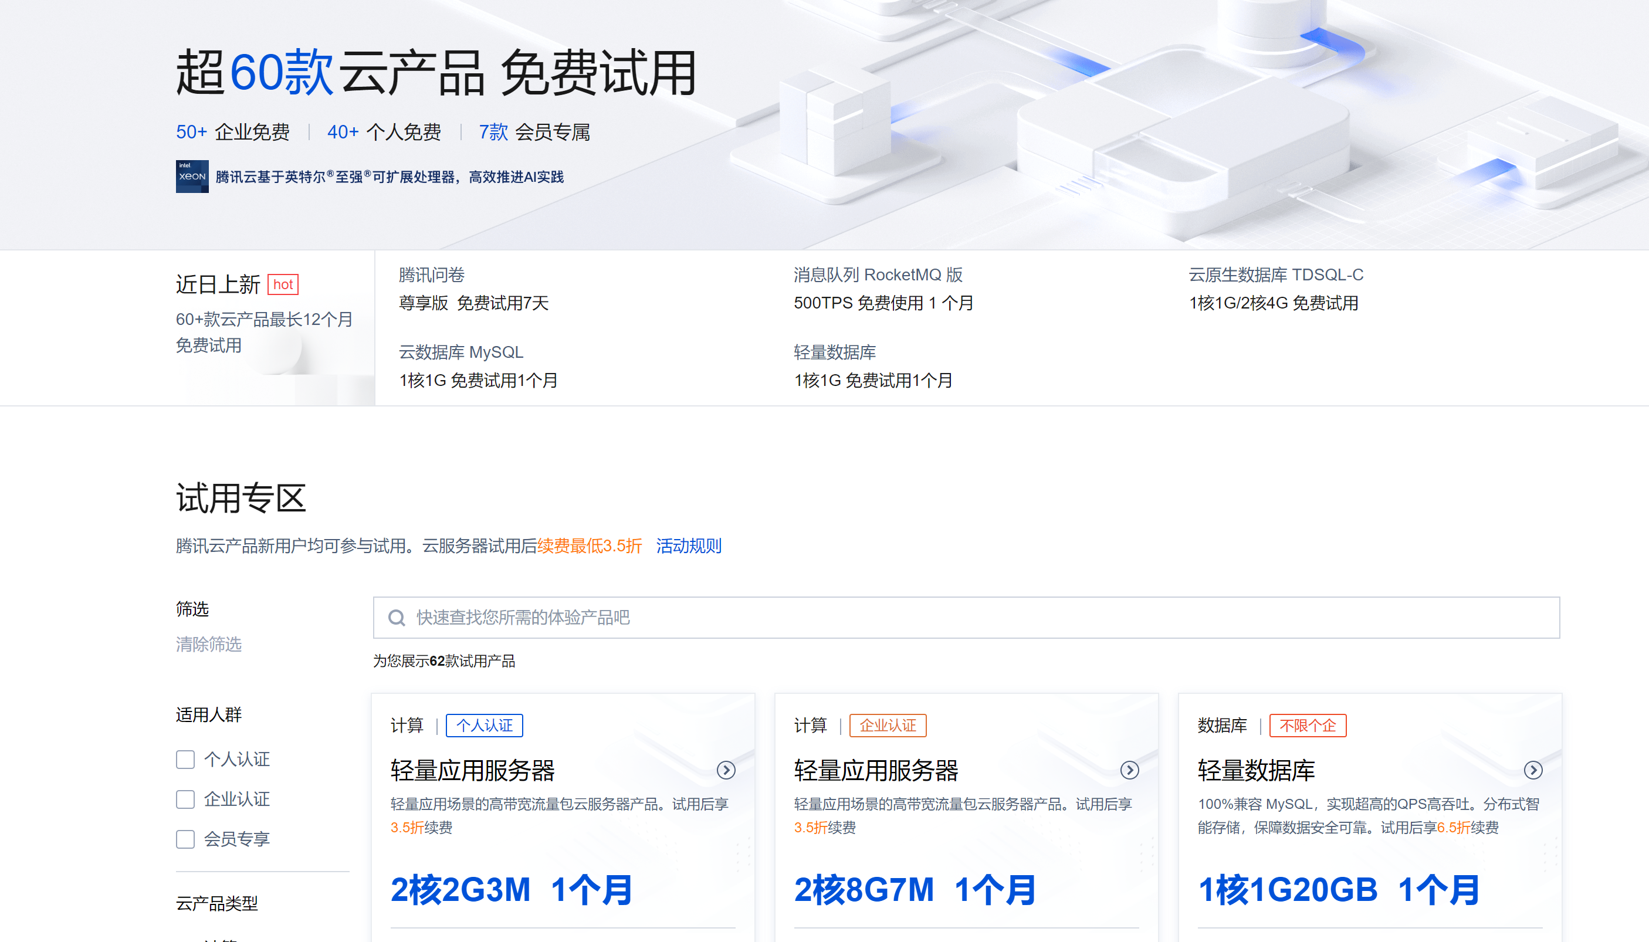Open arrow icon on 企业认证 轻量应用服务器 card
1649x942 pixels.
pos(1129,770)
